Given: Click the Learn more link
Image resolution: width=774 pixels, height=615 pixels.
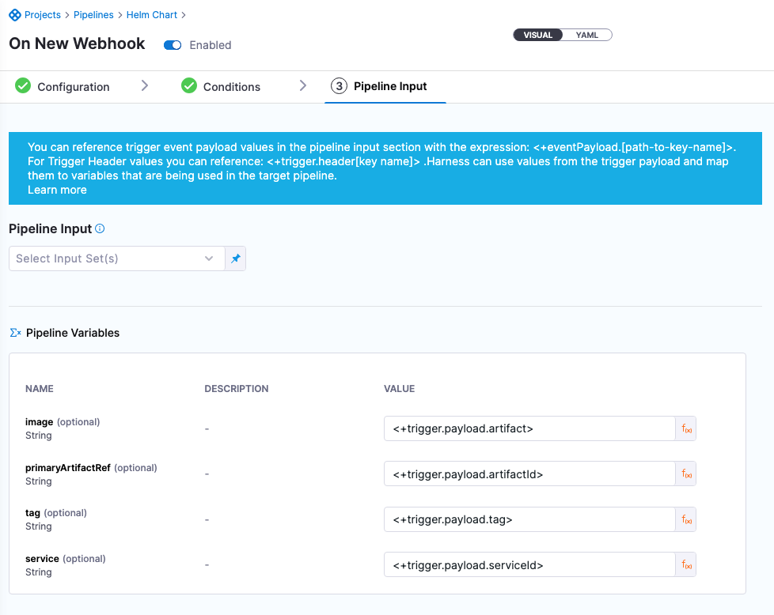Looking at the screenshot, I should tap(57, 190).
